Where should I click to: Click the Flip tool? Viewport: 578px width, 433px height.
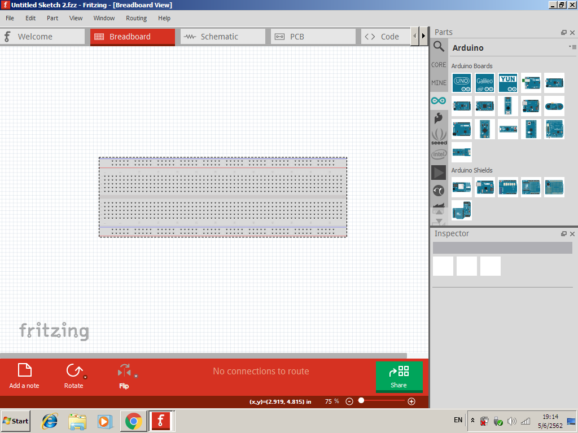(x=124, y=376)
